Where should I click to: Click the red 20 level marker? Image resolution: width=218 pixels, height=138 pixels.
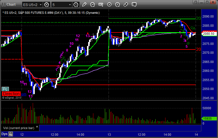click(x=198, y=49)
